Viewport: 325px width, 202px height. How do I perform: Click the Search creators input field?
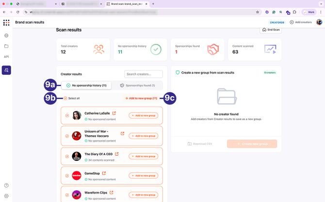[144, 74]
